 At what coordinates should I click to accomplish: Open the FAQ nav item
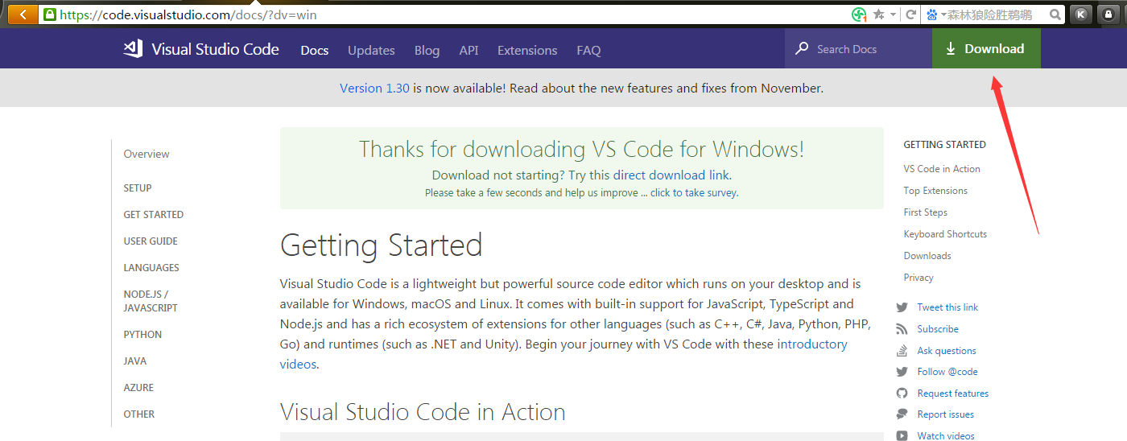coord(588,50)
